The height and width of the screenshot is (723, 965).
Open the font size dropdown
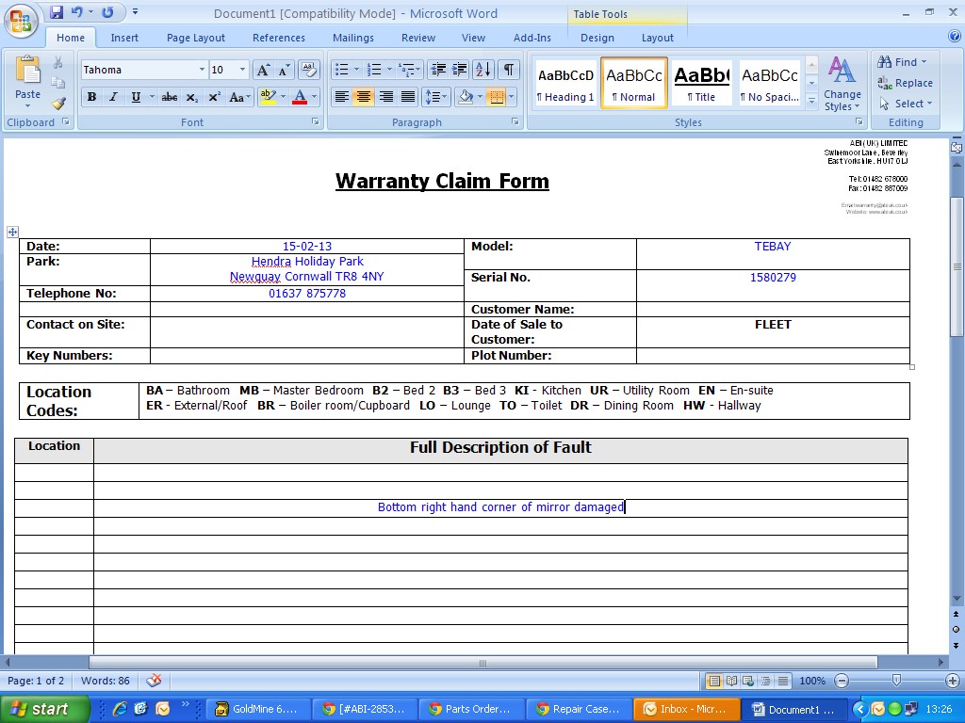pos(242,70)
